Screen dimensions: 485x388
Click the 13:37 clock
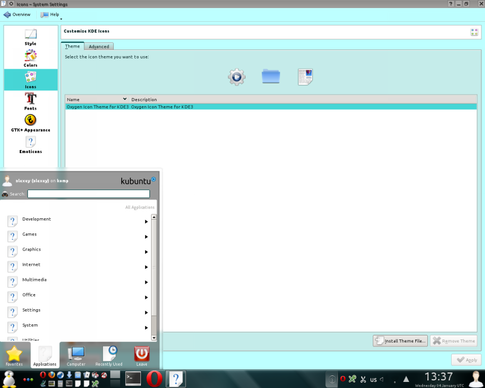pos(439,377)
